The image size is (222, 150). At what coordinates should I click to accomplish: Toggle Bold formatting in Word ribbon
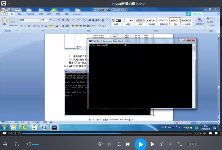pyautogui.click(x=21, y=26)
